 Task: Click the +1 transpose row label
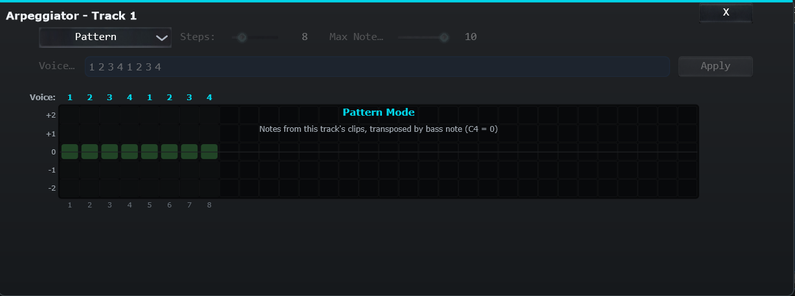click(50, 134)
